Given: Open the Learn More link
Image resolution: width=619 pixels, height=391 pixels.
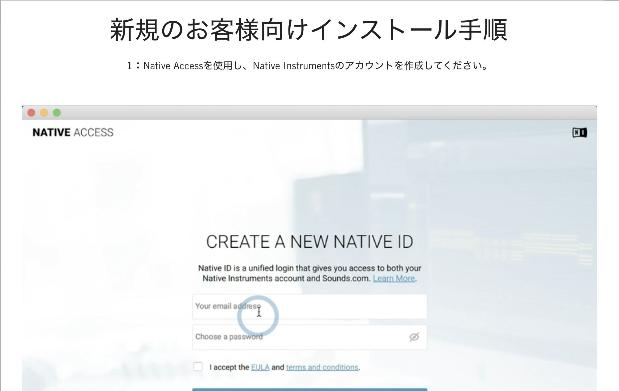Looking at the screenshot, I should coord(394,279).
